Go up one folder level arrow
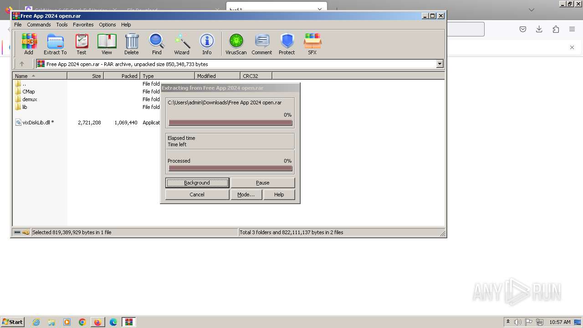The width and height of the screenshot is (583, 328). coord(21,64)
